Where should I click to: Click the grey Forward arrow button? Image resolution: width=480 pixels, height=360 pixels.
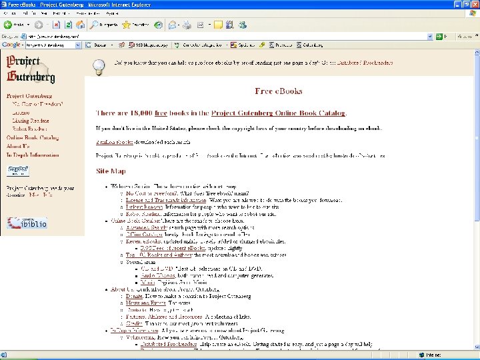pos(39,25)
